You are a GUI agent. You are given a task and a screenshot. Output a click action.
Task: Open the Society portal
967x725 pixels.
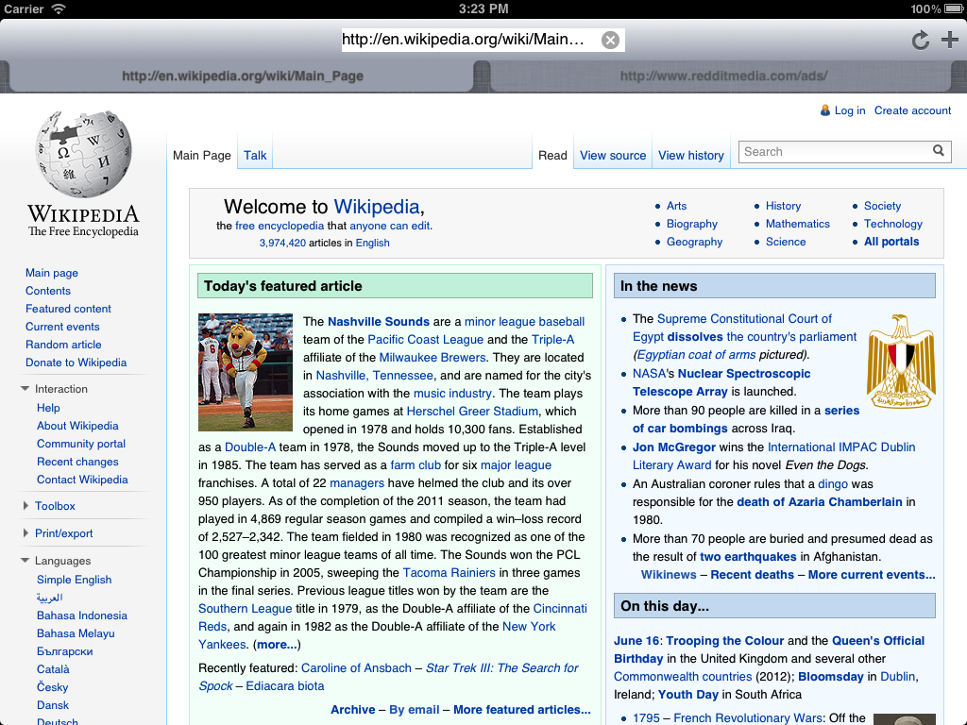(882, 206)
